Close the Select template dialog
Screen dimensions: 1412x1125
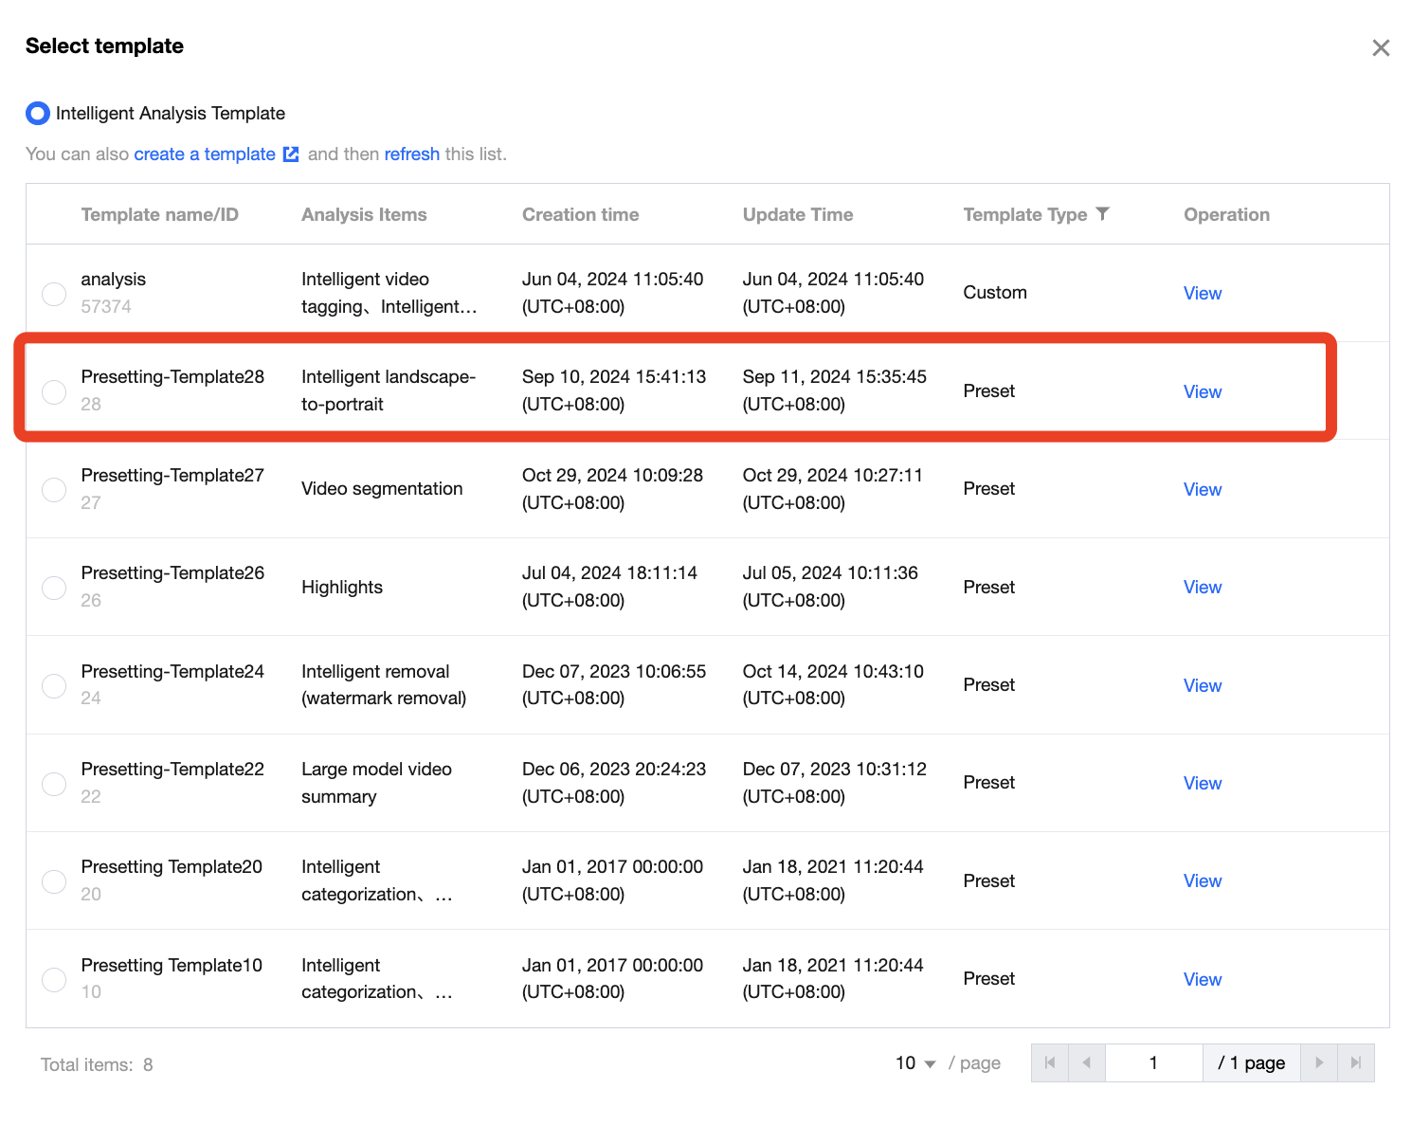click(x=1381, y=48)
